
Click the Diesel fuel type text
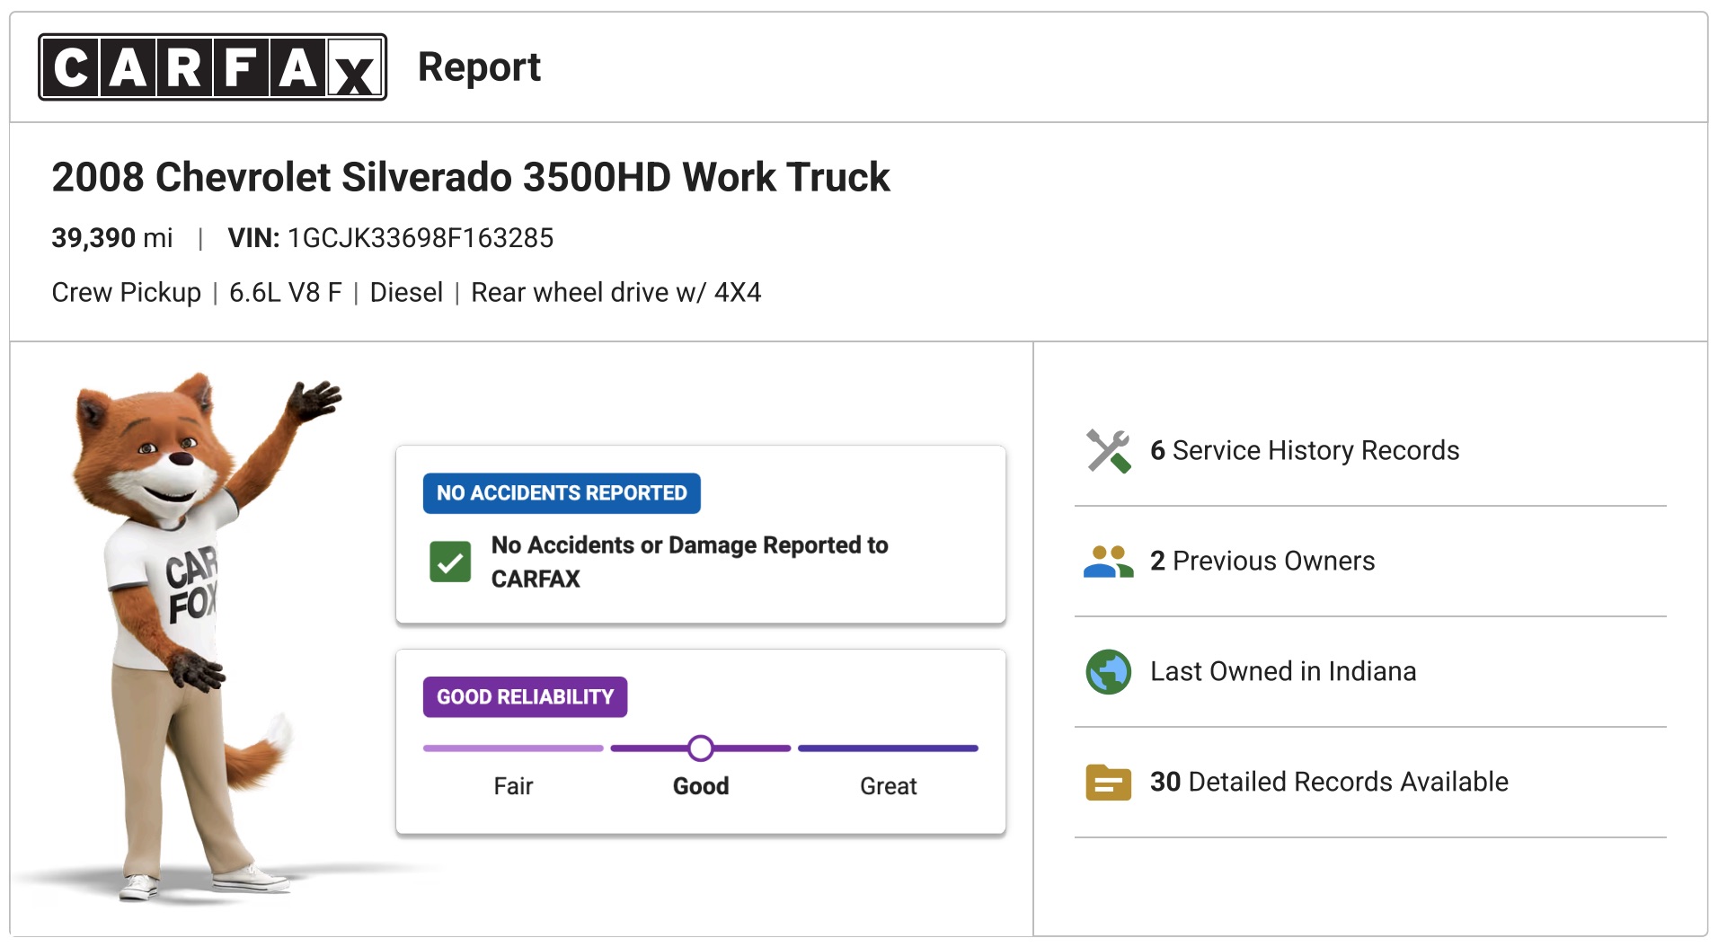point(406,293)
